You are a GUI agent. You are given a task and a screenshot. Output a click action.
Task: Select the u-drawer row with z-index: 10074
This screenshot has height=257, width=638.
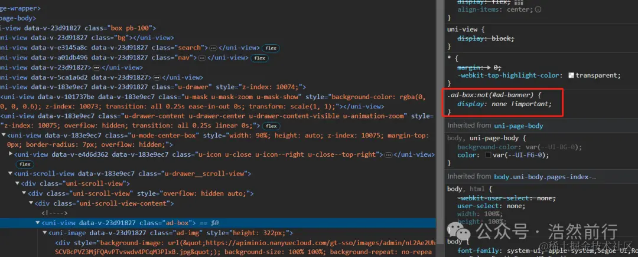click(153, 87)
